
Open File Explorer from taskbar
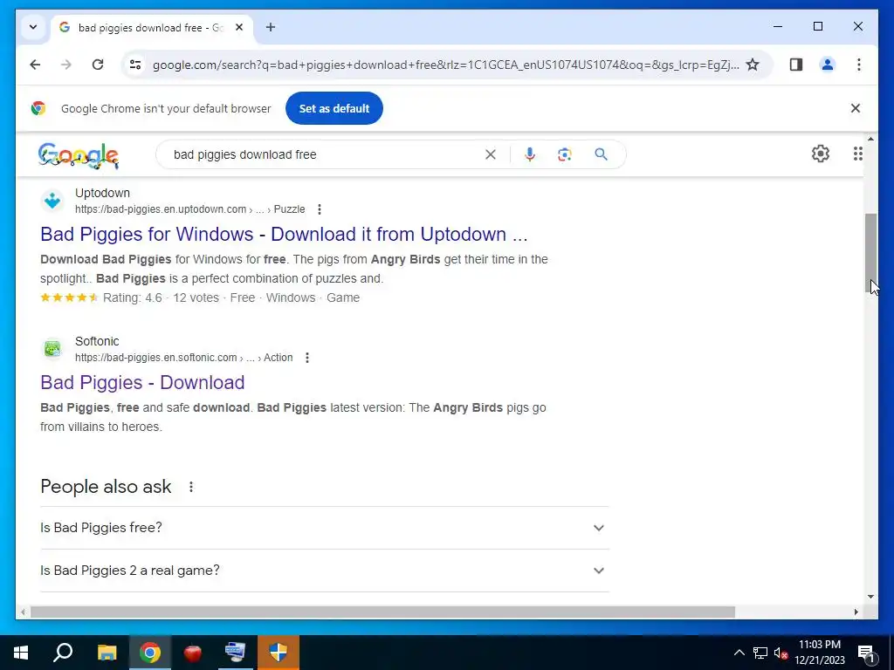tap(107, 653)
